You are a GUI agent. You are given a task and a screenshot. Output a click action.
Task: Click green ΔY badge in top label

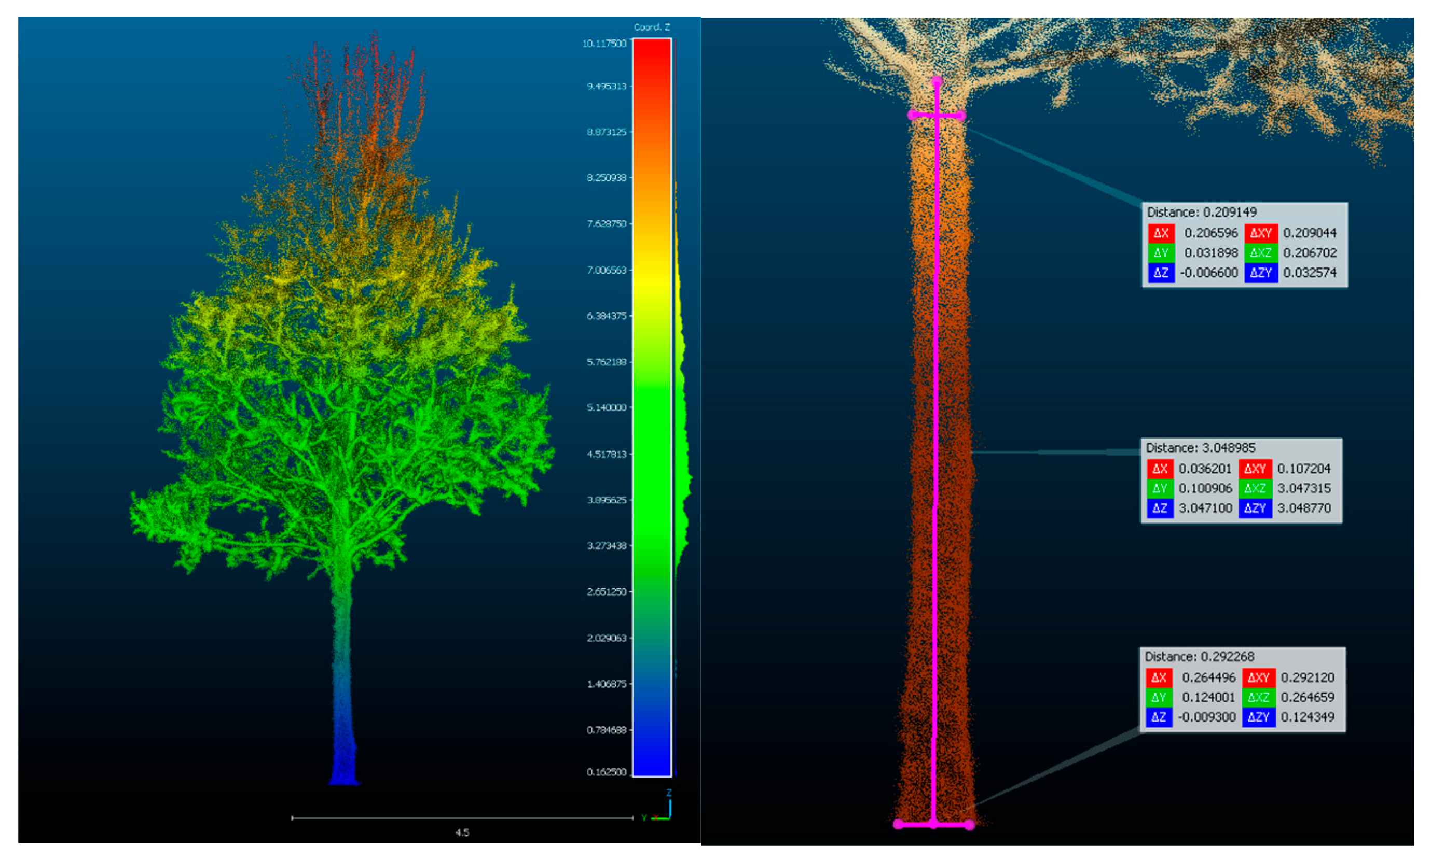pyautogui.click(x=1161, y=253)
